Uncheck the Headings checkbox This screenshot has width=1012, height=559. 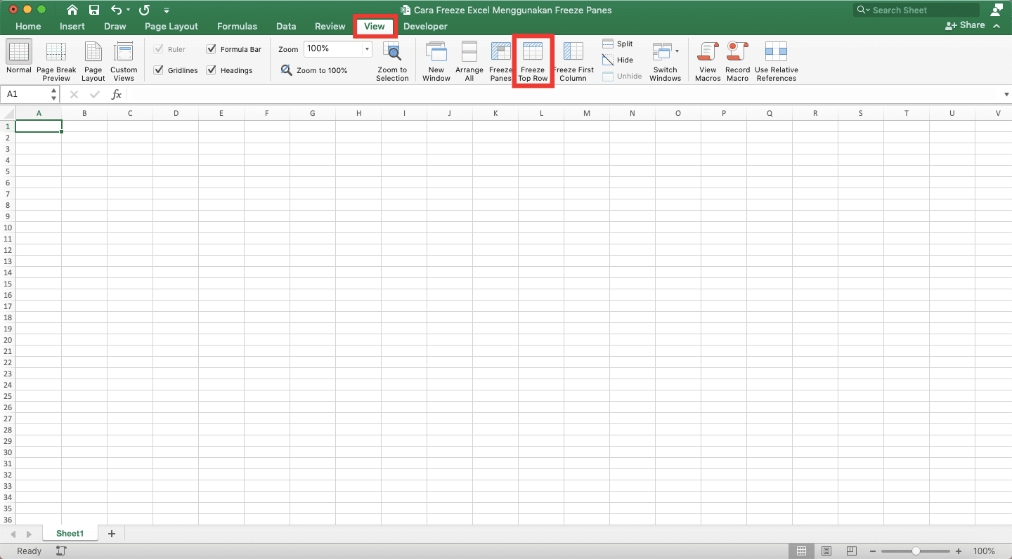pos(212,70)
